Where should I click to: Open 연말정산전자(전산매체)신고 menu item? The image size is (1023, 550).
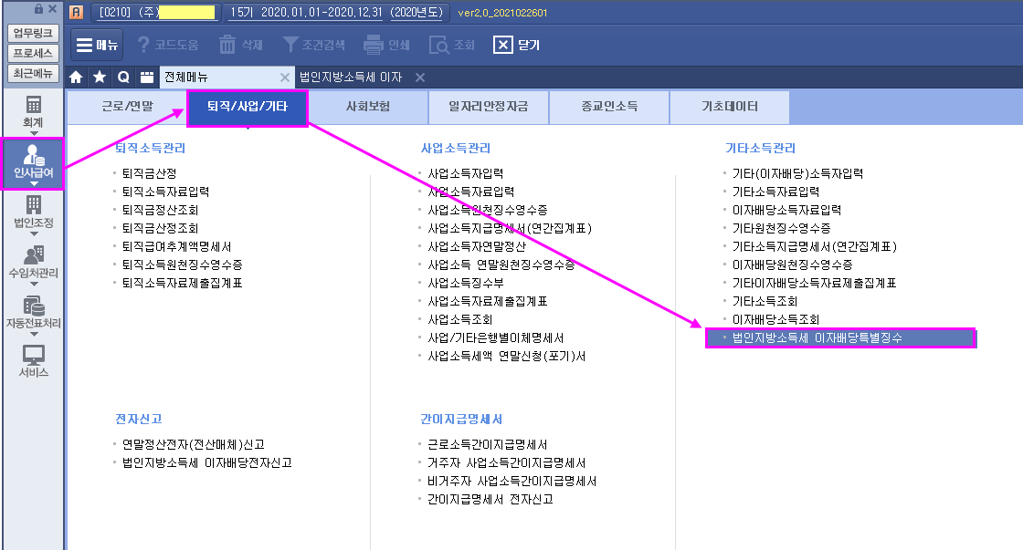point(193,445)
